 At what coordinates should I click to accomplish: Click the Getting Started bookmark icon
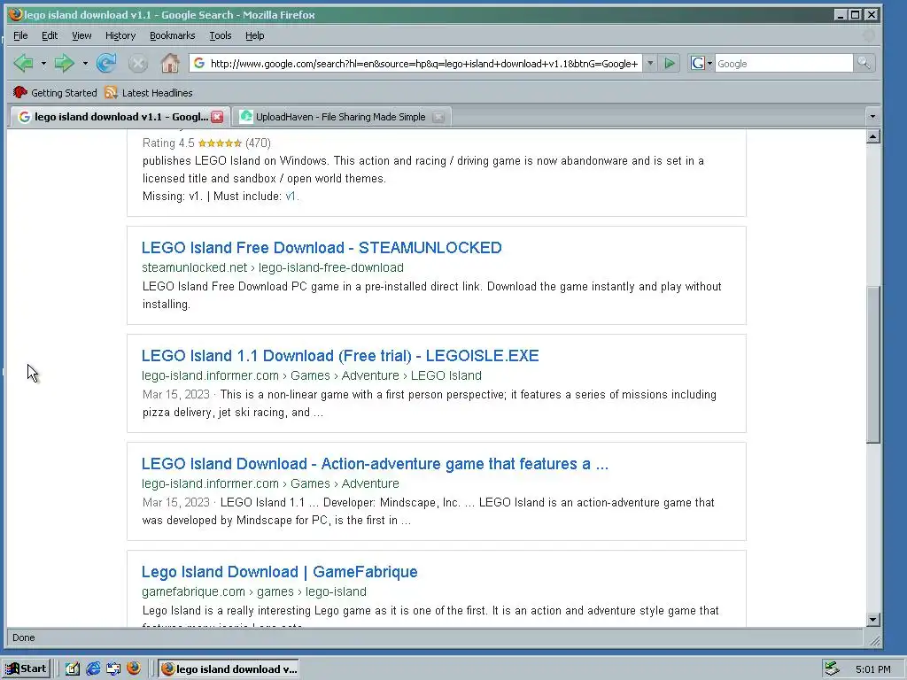[20, 92]
